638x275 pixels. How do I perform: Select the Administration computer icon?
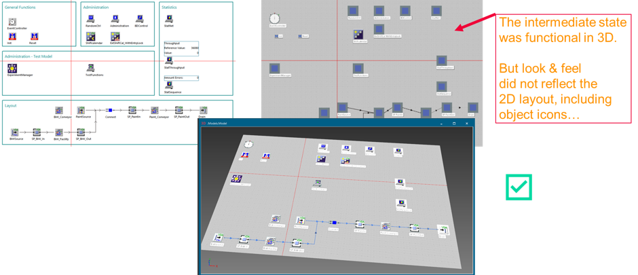point(115,19)
